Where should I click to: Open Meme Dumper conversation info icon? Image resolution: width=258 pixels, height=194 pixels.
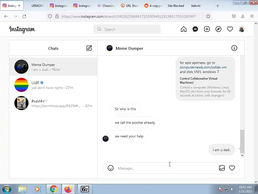(234, 48)
